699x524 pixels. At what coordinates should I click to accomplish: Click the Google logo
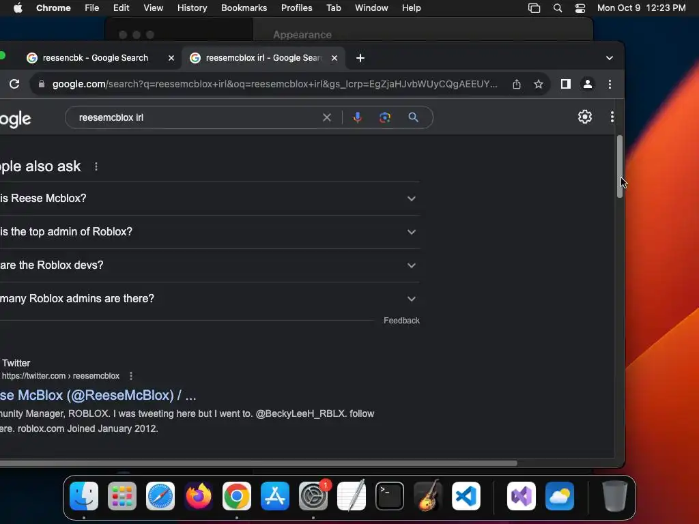(x=15, y=119)
